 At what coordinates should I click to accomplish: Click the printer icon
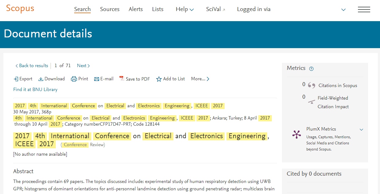pyautogui.click(x=74, y=79)
